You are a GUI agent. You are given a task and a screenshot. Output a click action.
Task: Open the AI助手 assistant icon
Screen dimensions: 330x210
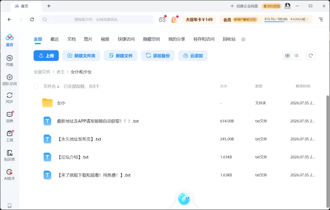click(x=9, y=175)
